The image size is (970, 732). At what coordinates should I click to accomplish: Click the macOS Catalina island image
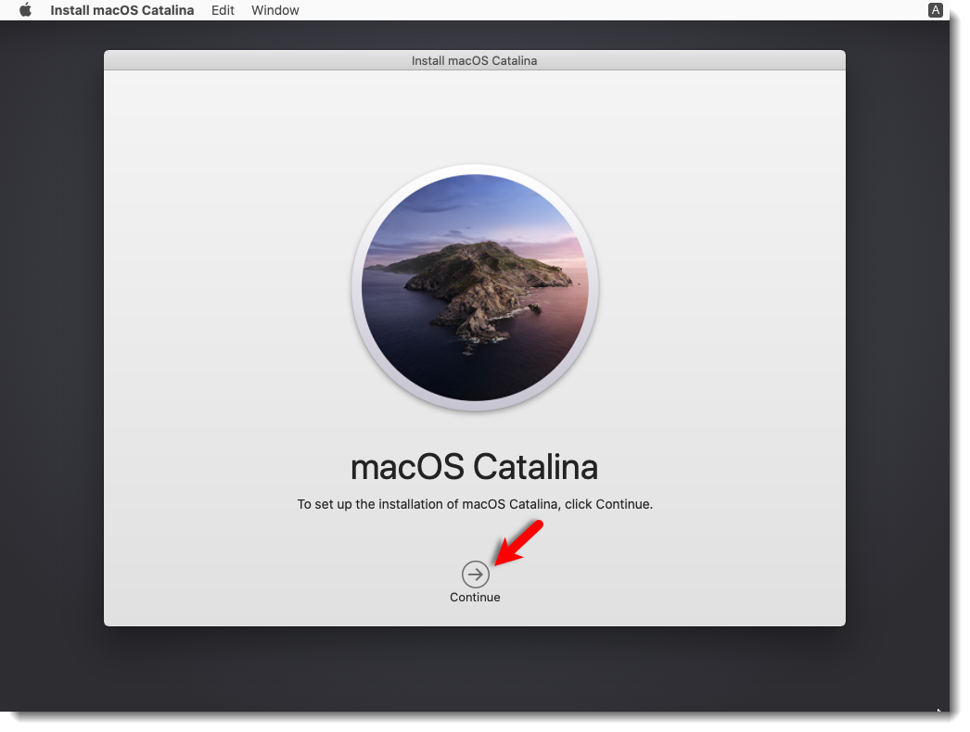point(475,287)
